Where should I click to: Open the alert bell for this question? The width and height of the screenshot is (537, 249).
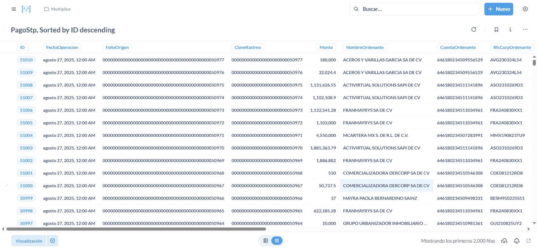click(517, 241)
